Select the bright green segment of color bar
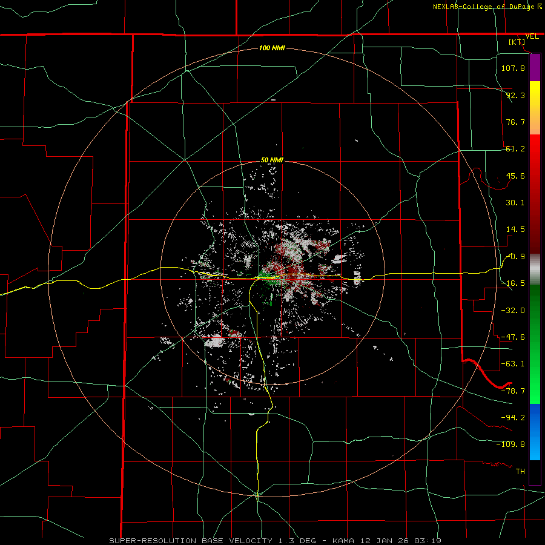The image size is (545, 545). click(535, 386)
